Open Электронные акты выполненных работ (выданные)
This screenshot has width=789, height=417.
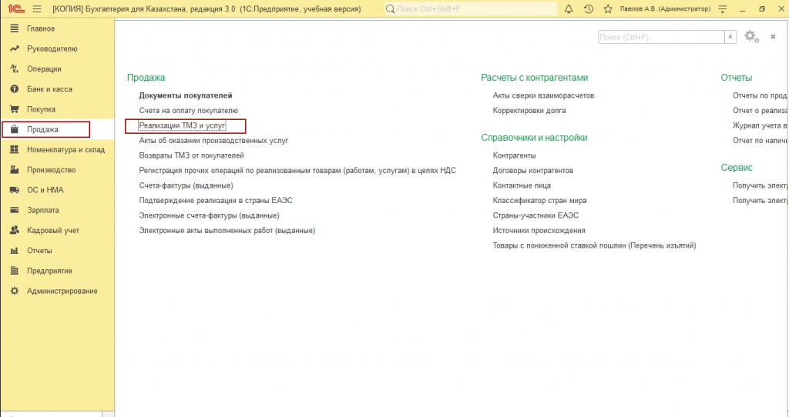(227, 231)
